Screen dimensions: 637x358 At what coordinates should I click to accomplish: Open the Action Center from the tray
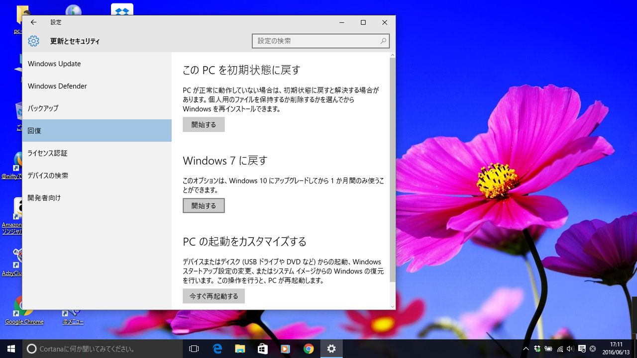(x=581, y=349)
